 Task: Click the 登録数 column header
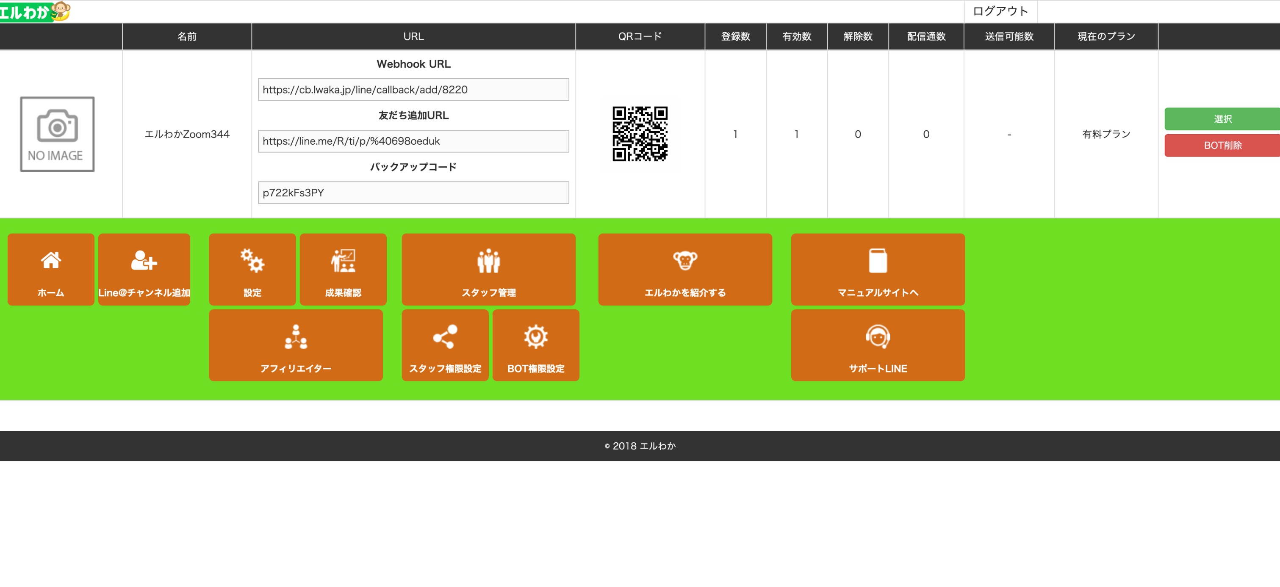point(735,36)
